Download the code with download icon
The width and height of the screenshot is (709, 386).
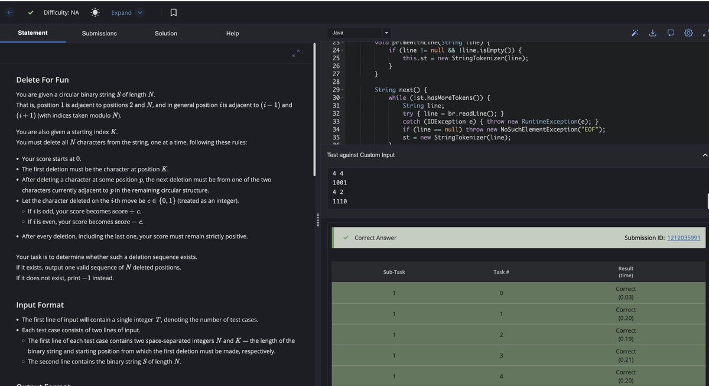653,33
